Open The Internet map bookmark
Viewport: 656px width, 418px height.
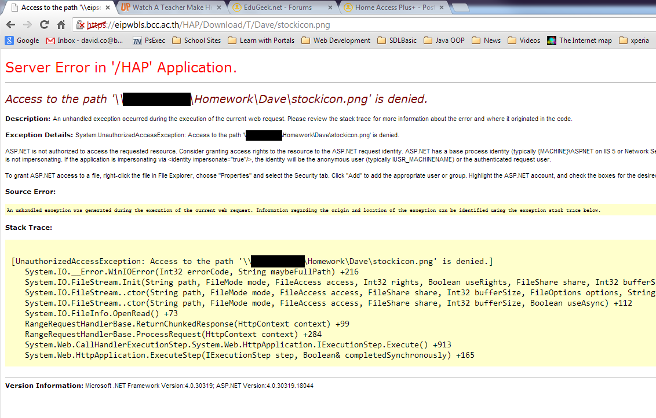pyautogui.click(x=579, y=41)
